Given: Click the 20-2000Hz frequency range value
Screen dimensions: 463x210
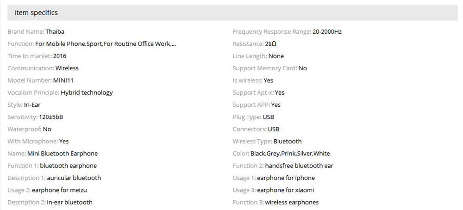Looking at the screenshot, I should tap(327, 32).
